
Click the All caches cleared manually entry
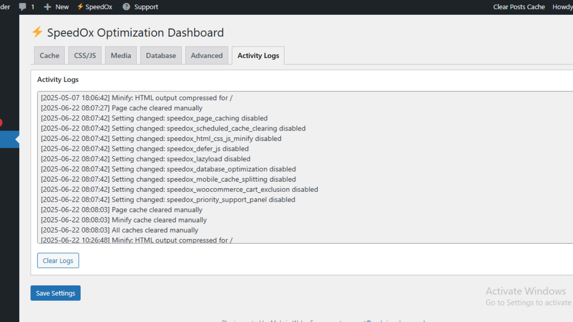(x=120, y=230)
